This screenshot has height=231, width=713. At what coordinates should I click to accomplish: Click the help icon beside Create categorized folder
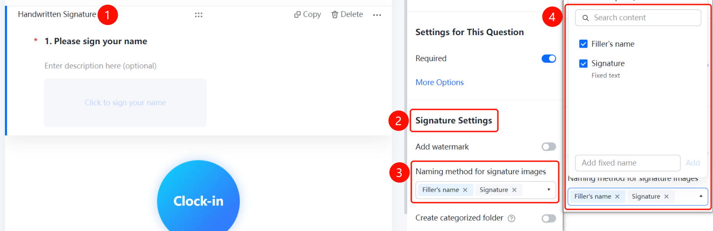tap(511, 218)
